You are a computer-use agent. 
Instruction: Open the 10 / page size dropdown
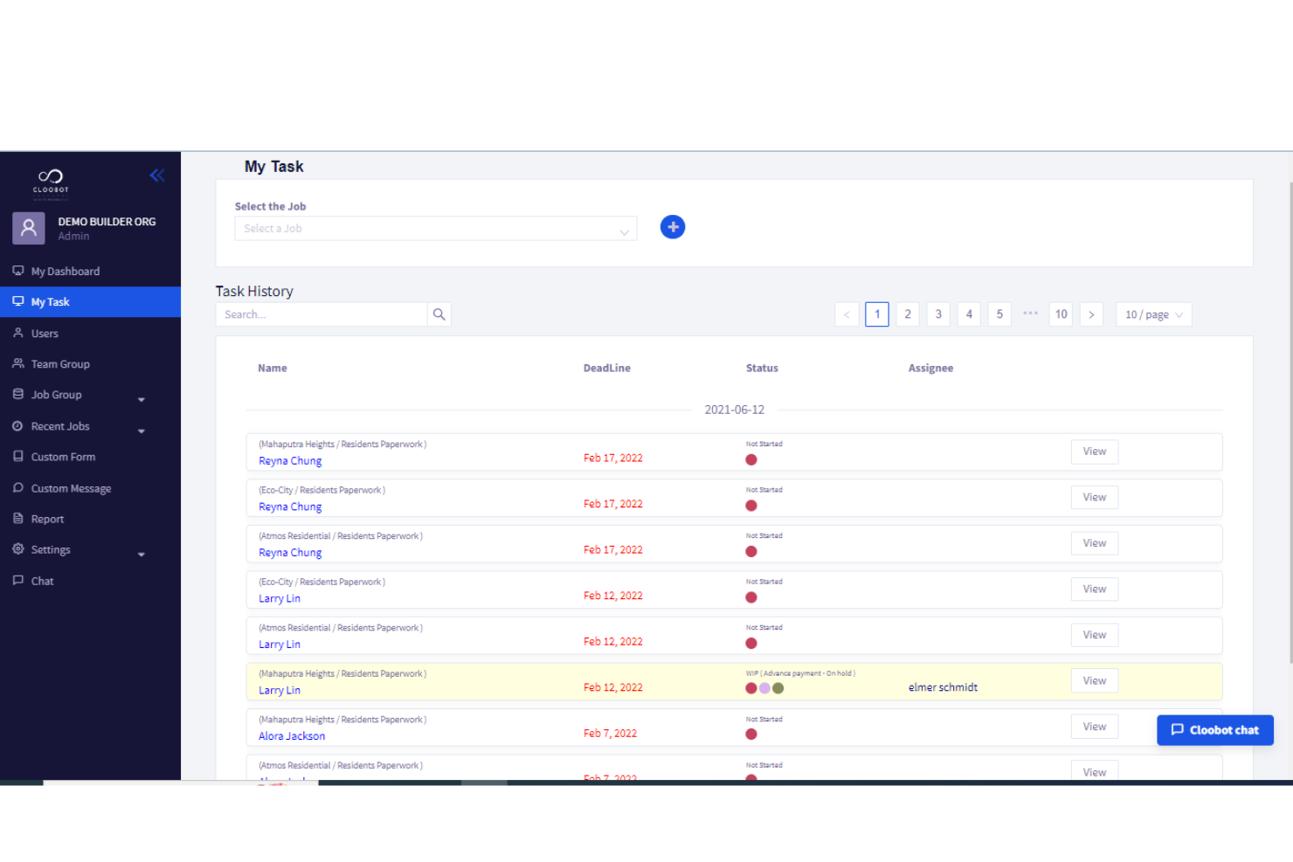[1153, 314]
